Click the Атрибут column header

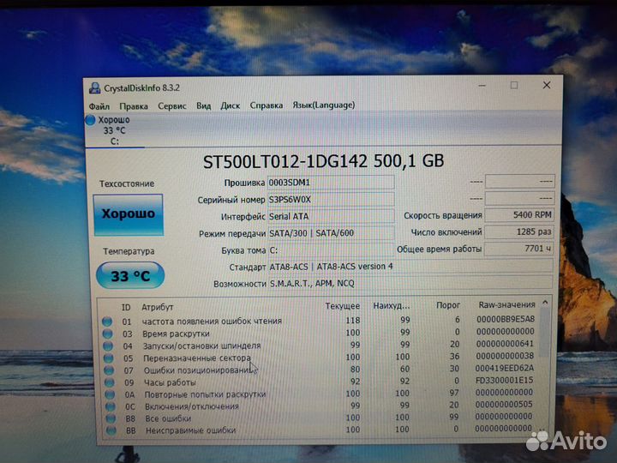(157, 307)
